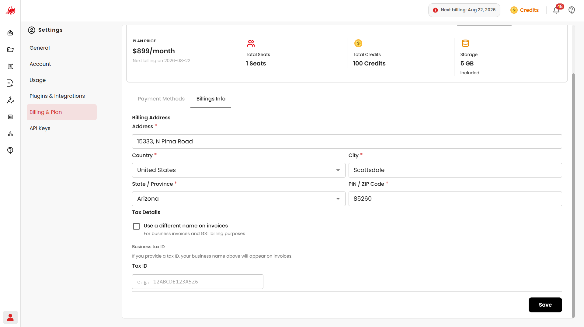Click the Address input field

(347, 142)
